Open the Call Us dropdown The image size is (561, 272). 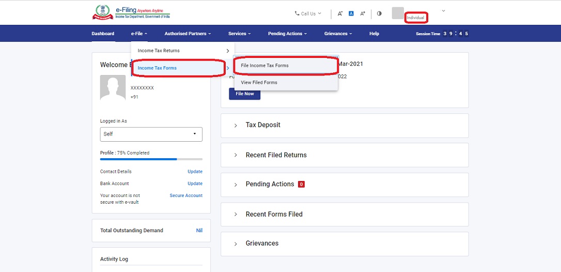coord(308,13)
